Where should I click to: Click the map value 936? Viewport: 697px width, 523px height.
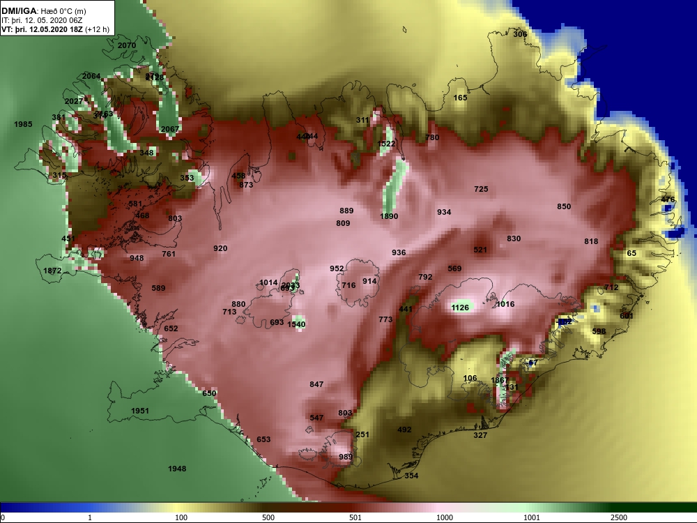399,252
